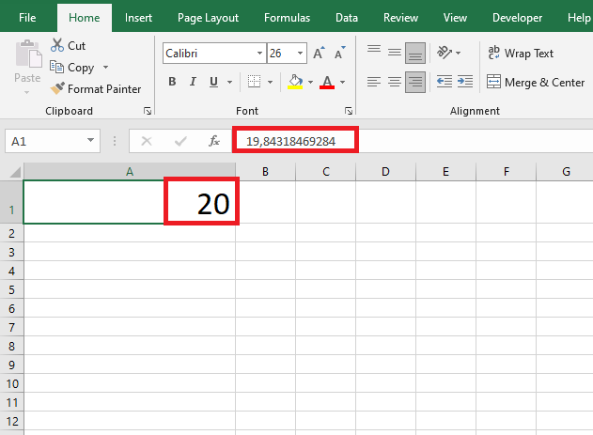Click the Merge & Center button
This screenshot has width=593, height=435.
[537, 82]
